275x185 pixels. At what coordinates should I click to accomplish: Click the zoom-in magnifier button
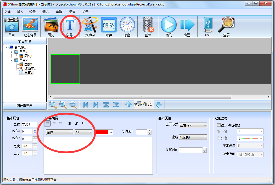[63, 105]
